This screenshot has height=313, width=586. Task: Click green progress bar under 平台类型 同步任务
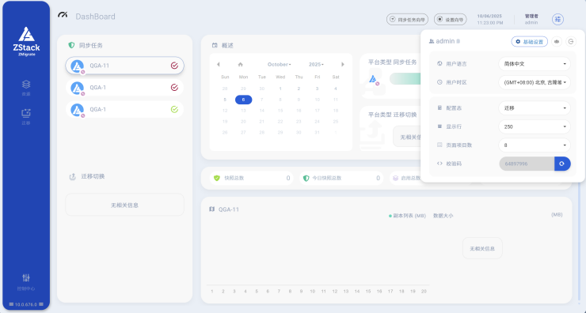405,79
